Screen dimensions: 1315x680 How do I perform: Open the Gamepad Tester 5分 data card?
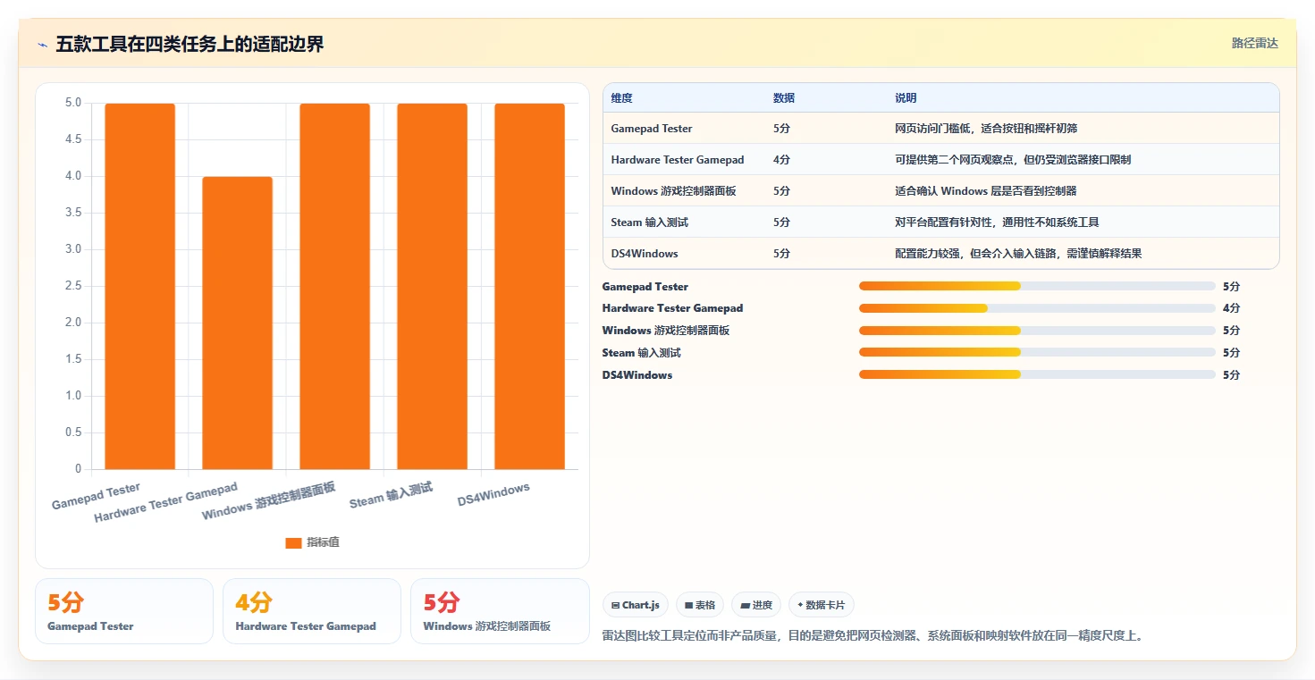click(x=124, y=611)
